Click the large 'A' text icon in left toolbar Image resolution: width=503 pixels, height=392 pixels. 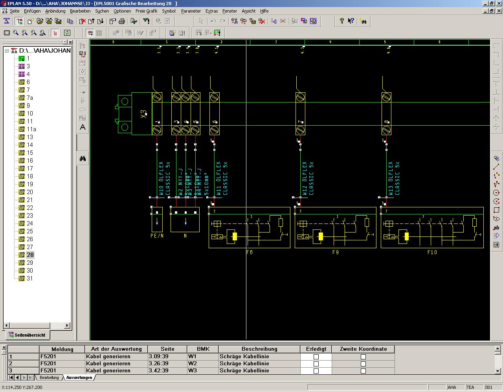click(83, 127)
